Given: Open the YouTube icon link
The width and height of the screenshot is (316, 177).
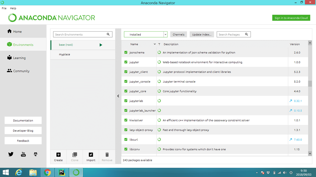Looking at the screenshot, I should coord(23,154).
